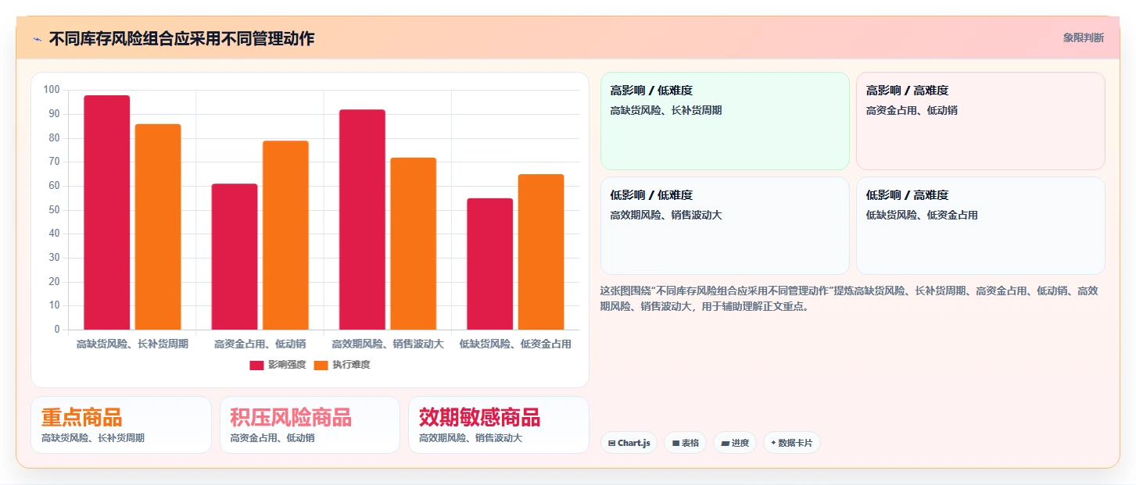The image size is (1136, 485).
Task: Open the 重点商品 data card
Action: tap(121, 425)
